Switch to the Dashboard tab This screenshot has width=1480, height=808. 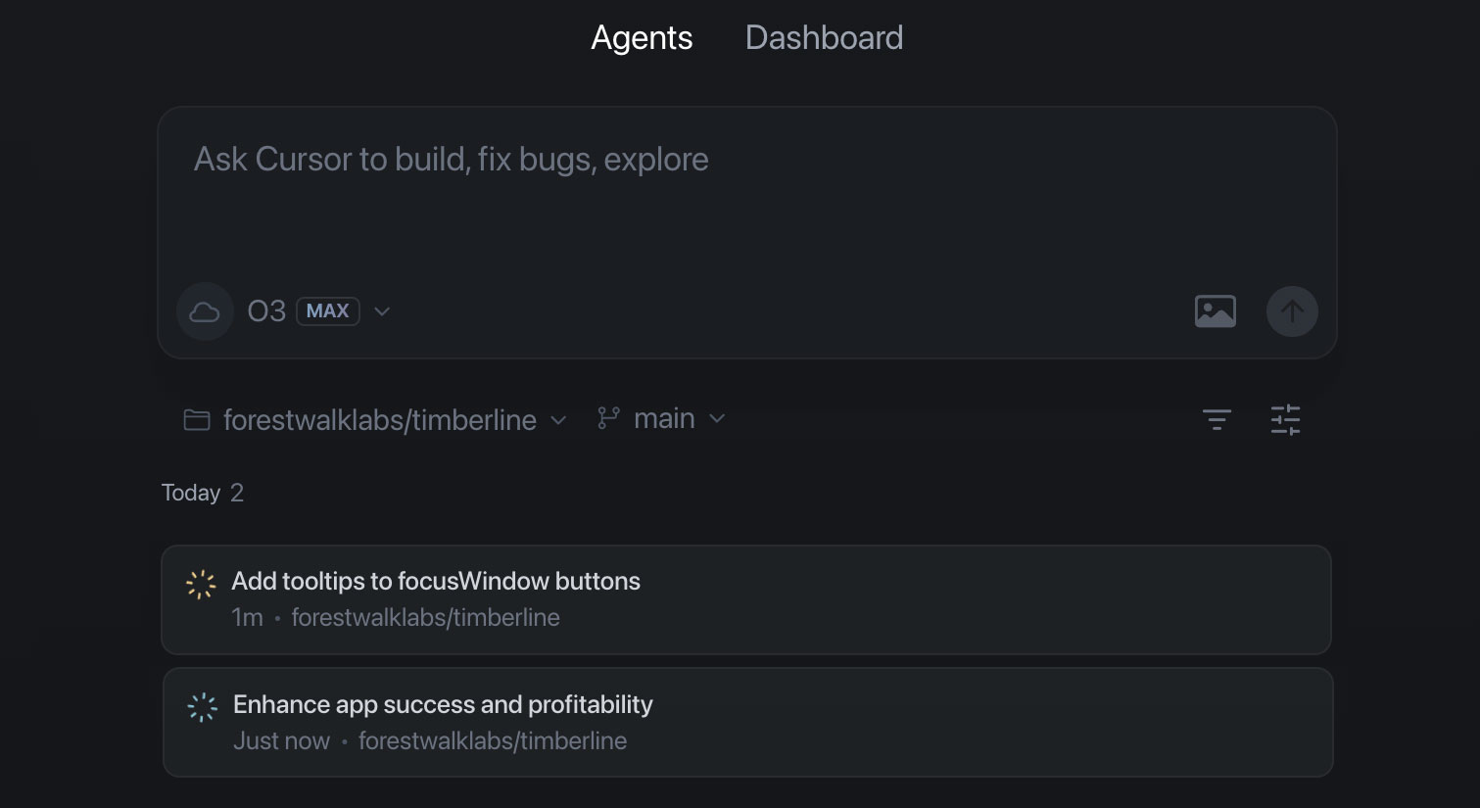point(824,38)
